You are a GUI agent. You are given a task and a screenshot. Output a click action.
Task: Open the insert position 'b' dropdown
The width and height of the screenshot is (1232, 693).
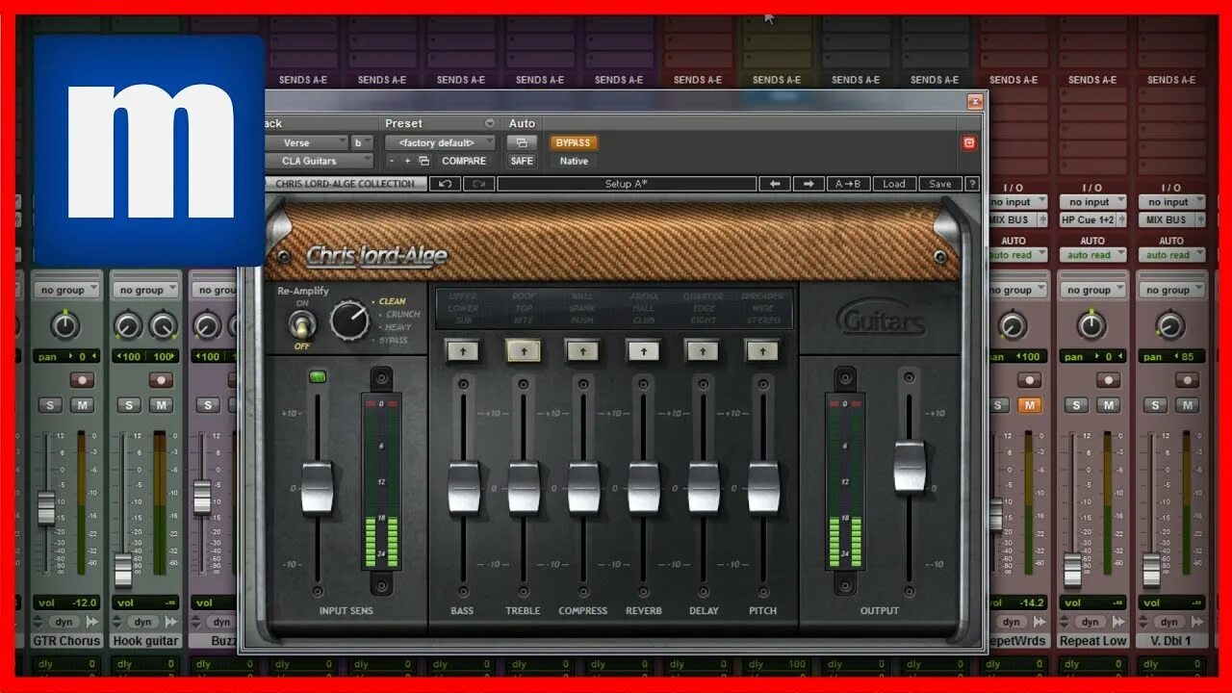pos(362,142)
